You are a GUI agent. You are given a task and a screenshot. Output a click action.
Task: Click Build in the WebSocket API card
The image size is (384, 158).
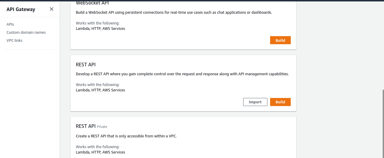(280, 40)
